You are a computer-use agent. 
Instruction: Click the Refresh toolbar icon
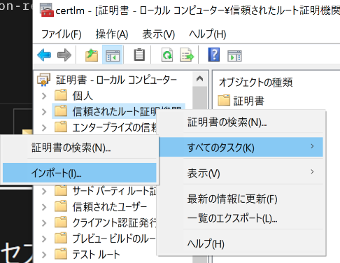(x=167, y=55)
